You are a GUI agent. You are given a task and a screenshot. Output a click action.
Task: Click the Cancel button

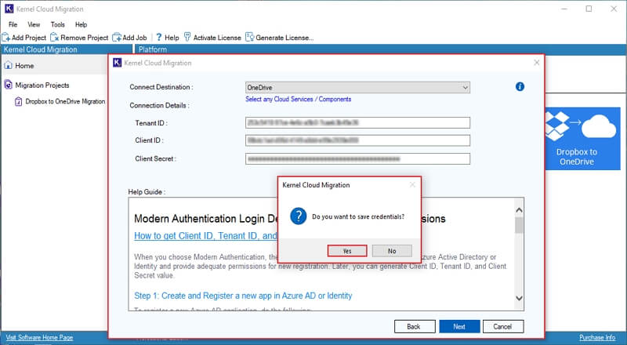click(502, 327)
